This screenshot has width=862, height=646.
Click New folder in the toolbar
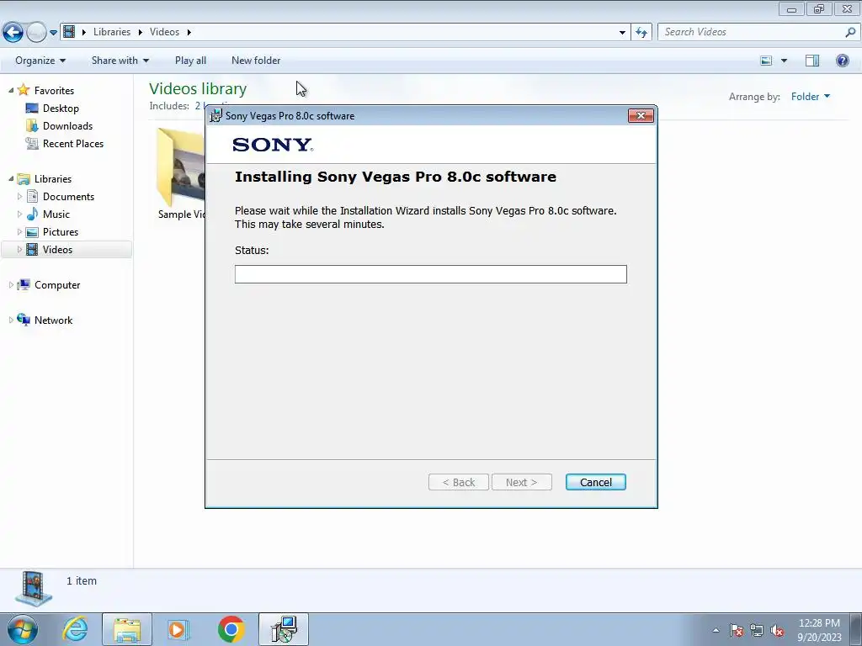[x=256, y=61]
